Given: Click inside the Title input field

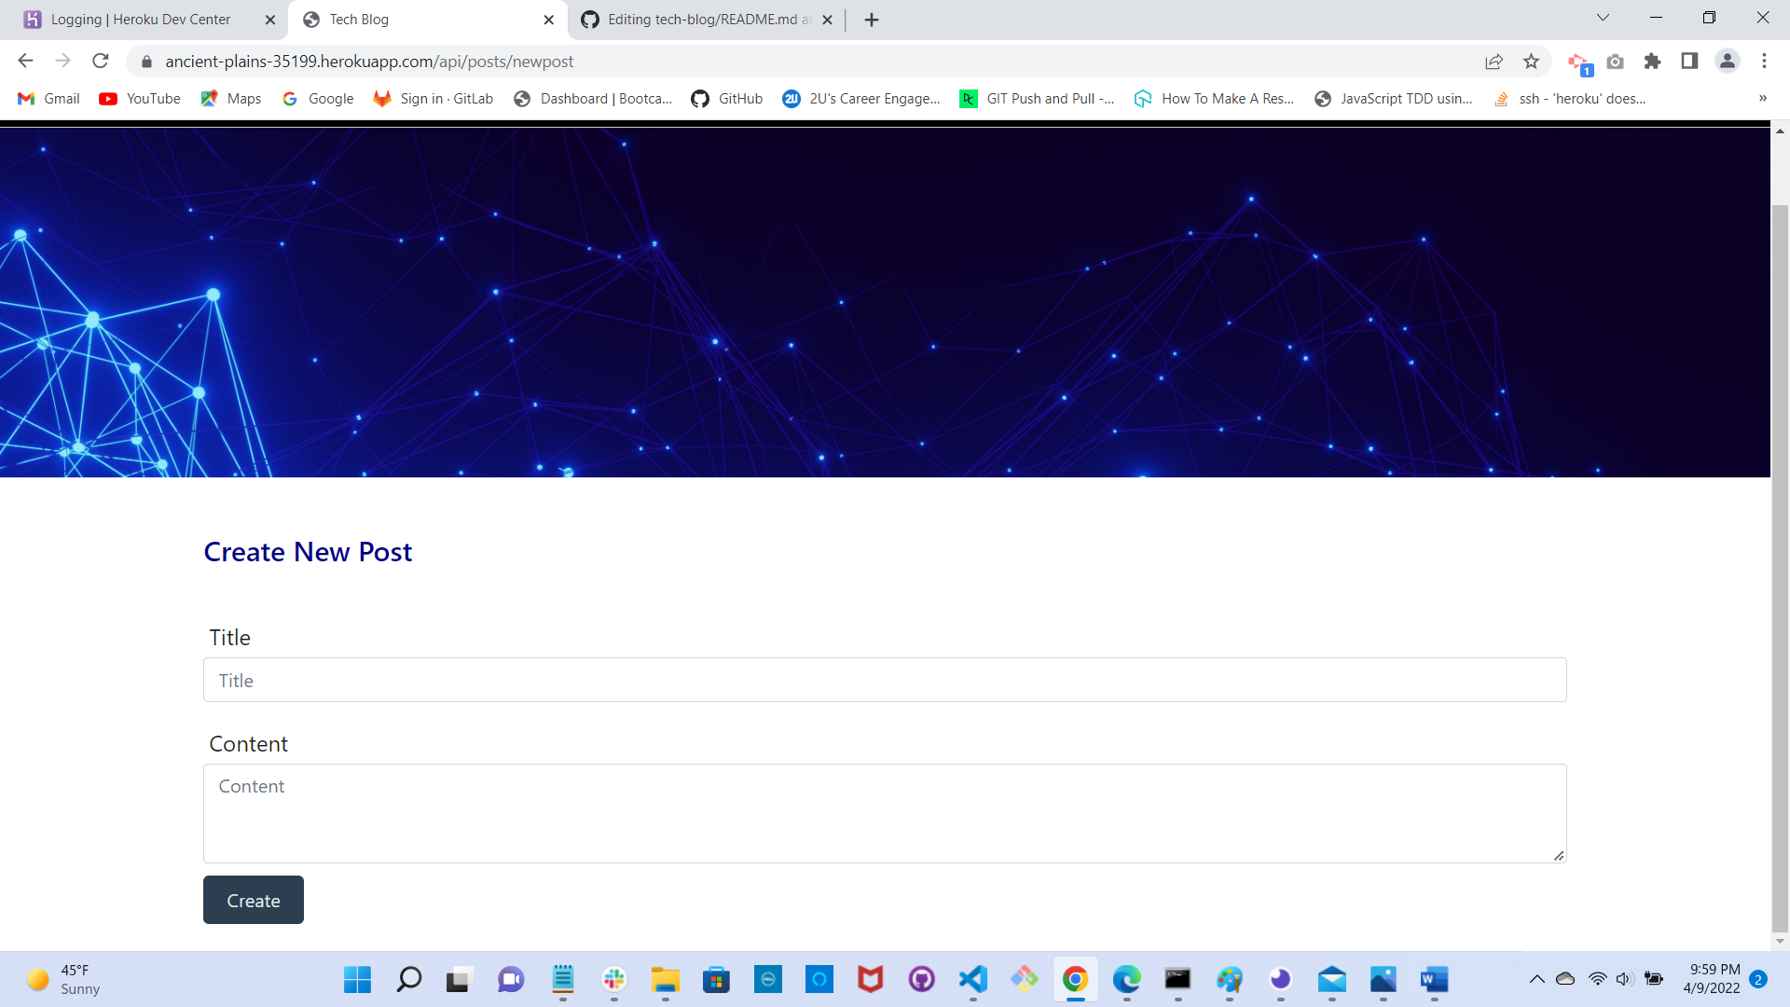Looking at the screenshot, I should (x=884, y=681).
